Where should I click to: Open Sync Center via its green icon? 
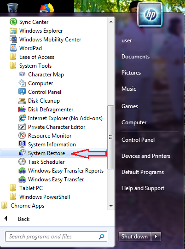pyautogui.click(x=13, y=22)
